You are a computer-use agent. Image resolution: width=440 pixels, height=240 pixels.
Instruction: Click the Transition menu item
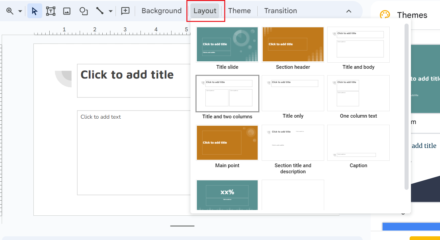tap(280, 10)
